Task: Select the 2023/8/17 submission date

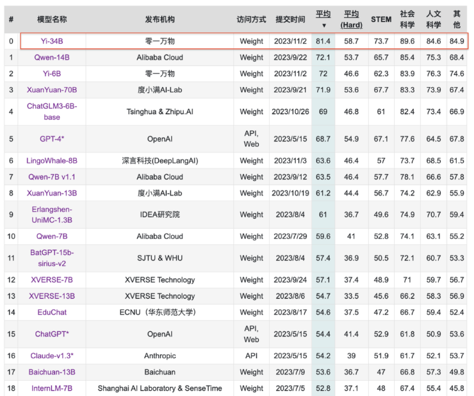Action: 290,312
